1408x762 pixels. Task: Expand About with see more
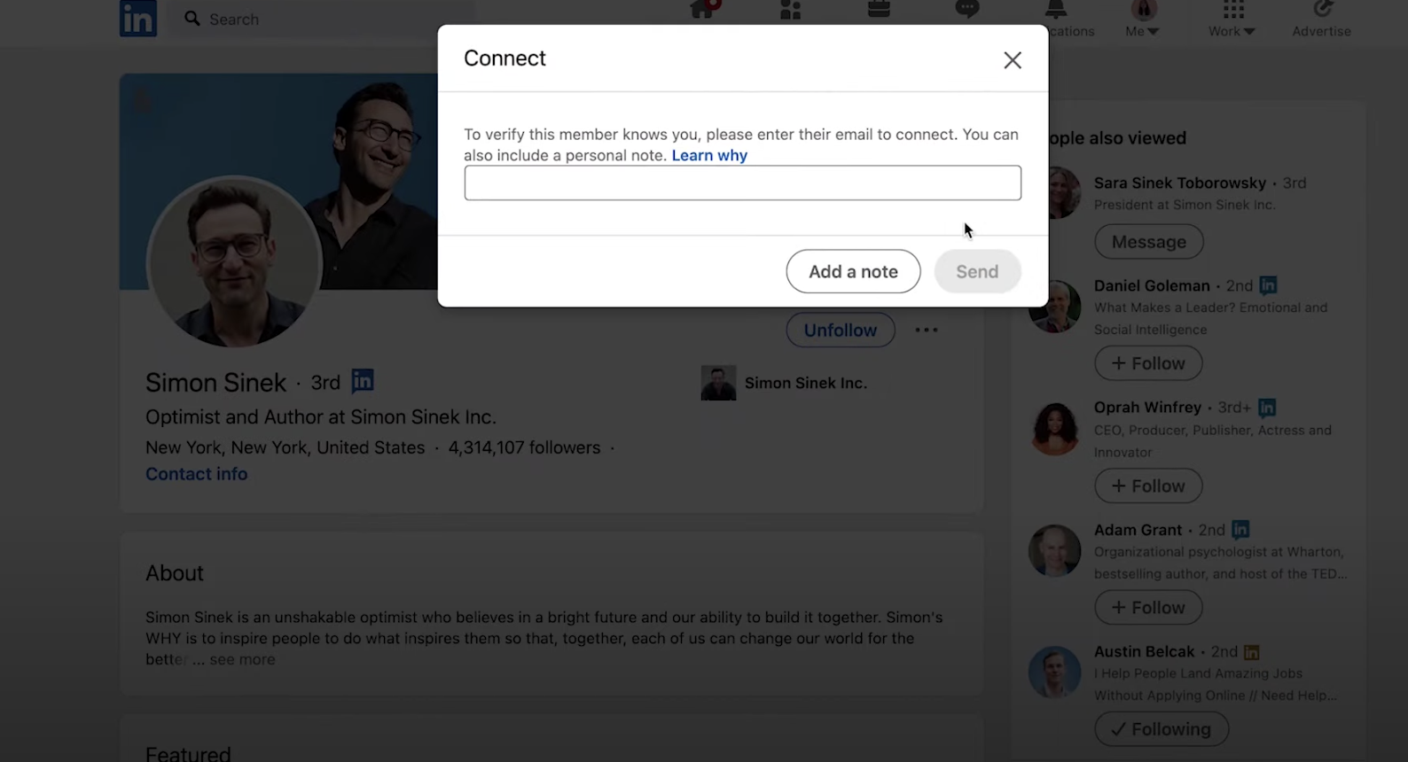[x=242, y=659]
